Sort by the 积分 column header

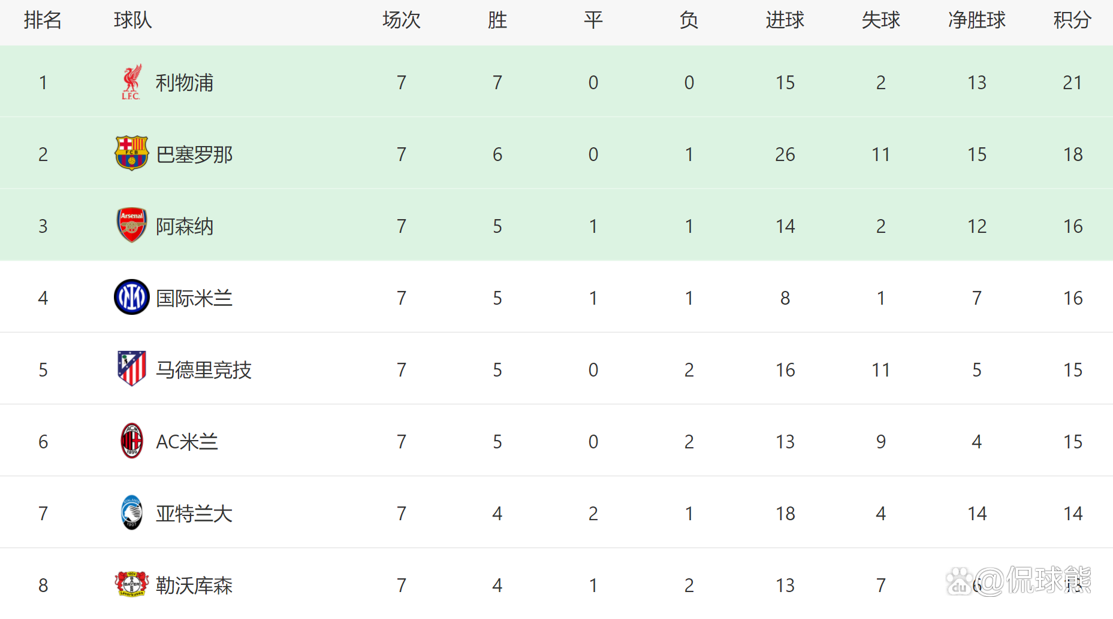[x=1072, y=20]
